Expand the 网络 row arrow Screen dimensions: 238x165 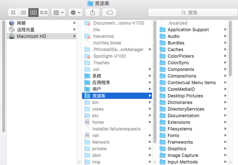[75, 23]
